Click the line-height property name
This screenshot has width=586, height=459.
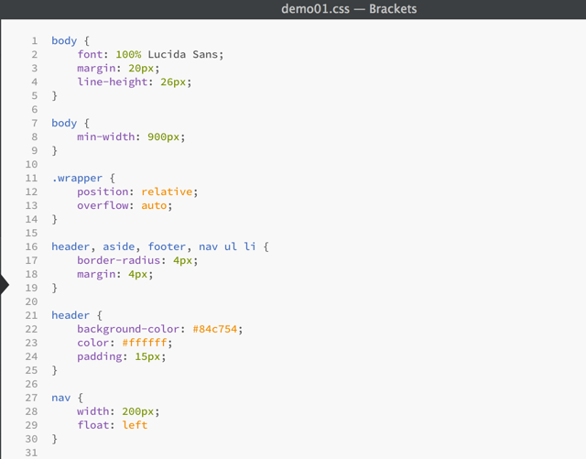pos(112,82)
